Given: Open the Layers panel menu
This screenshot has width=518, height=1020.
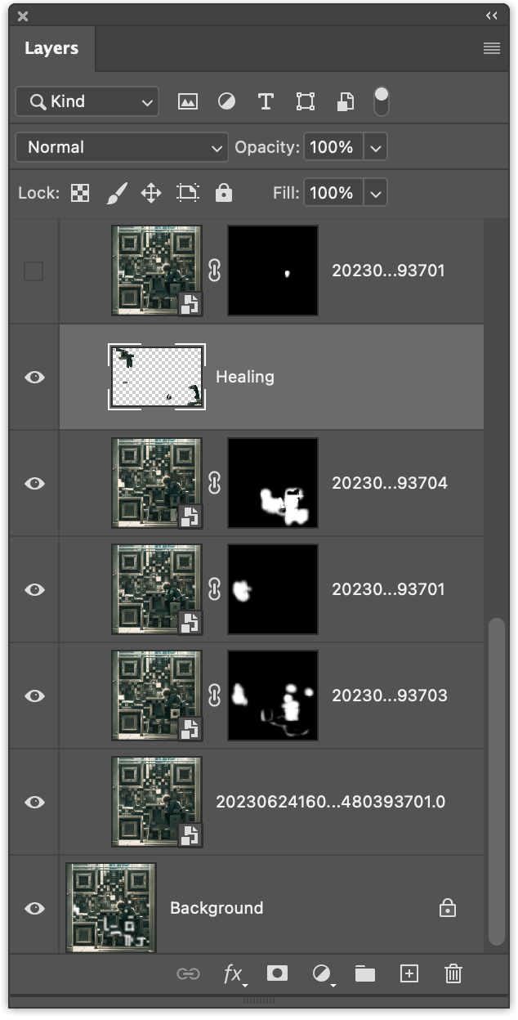Looking at the screenshot, I should pyautogui.click(x=491, y=48).
